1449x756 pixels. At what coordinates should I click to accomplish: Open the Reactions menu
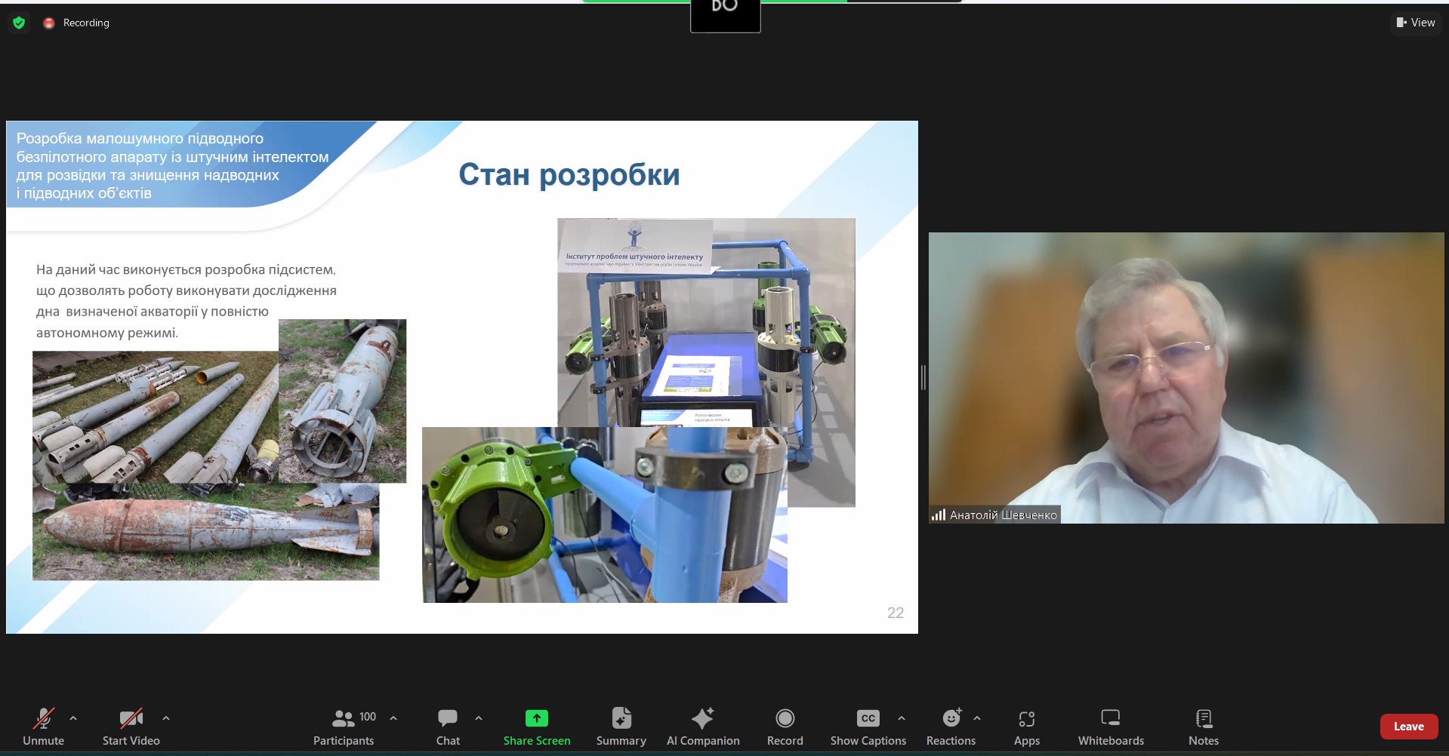click(x=951, y=727)
